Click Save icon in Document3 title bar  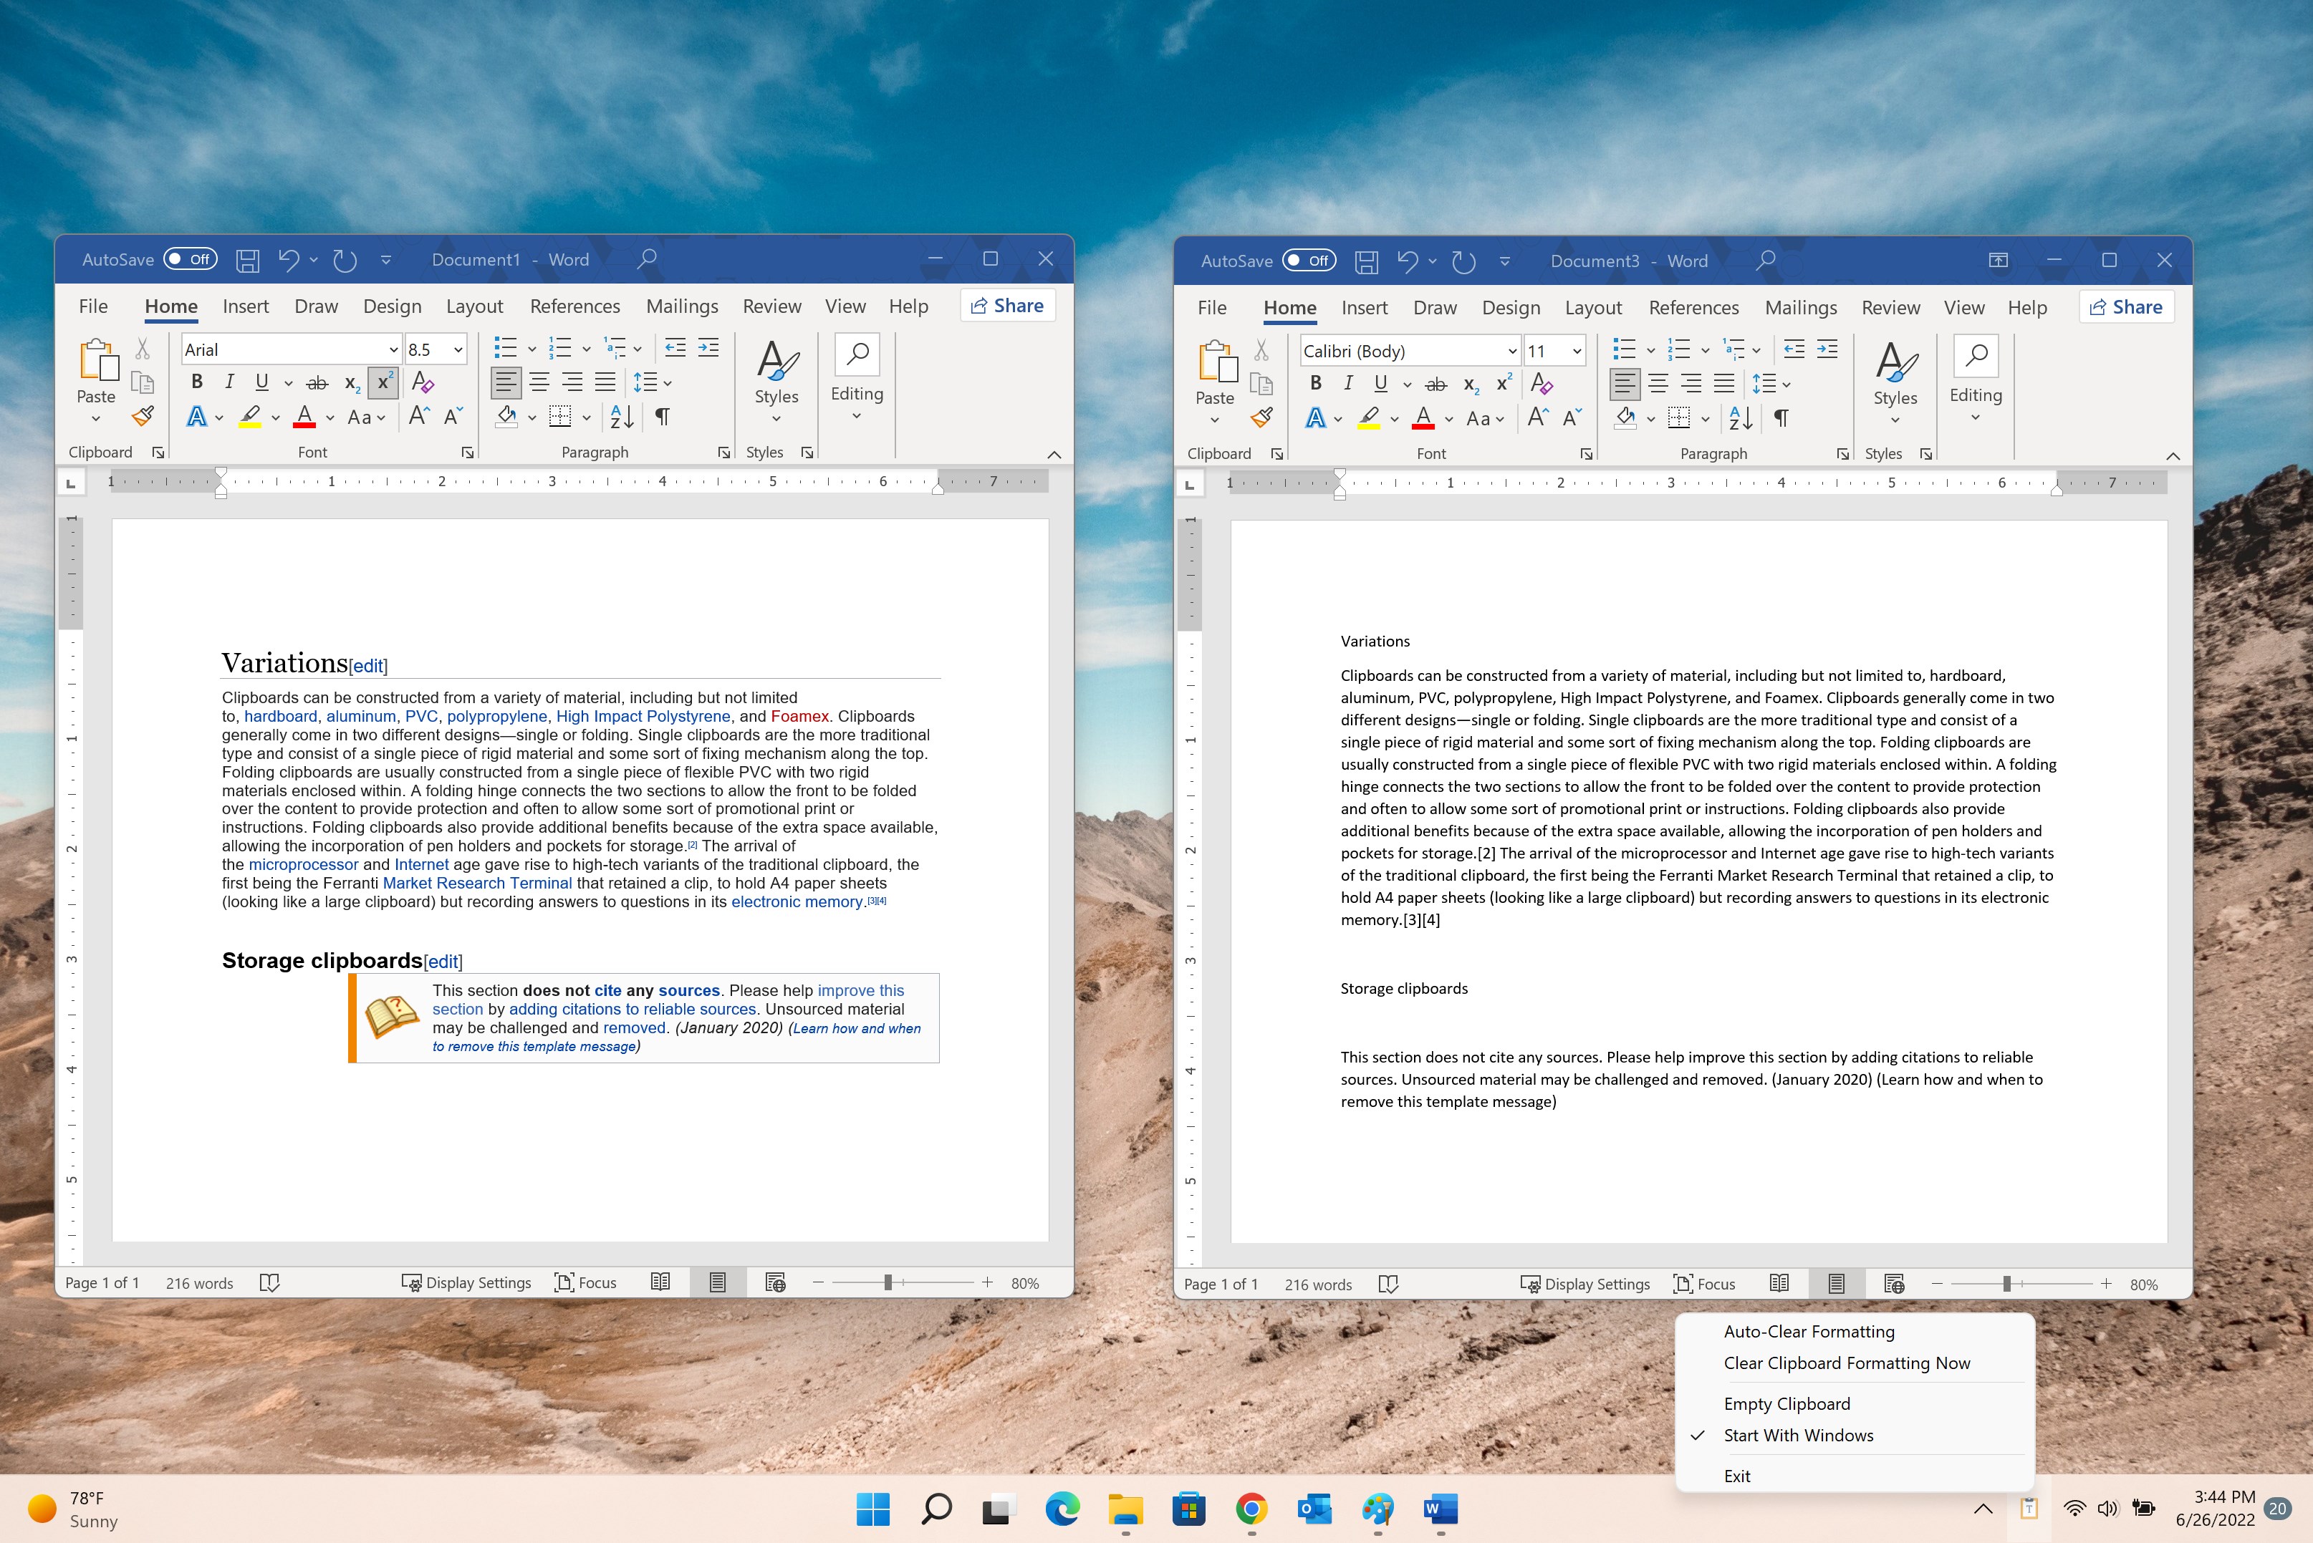coord(1366,261)
